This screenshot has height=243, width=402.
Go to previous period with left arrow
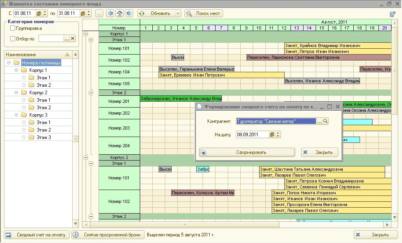point(110,13)
